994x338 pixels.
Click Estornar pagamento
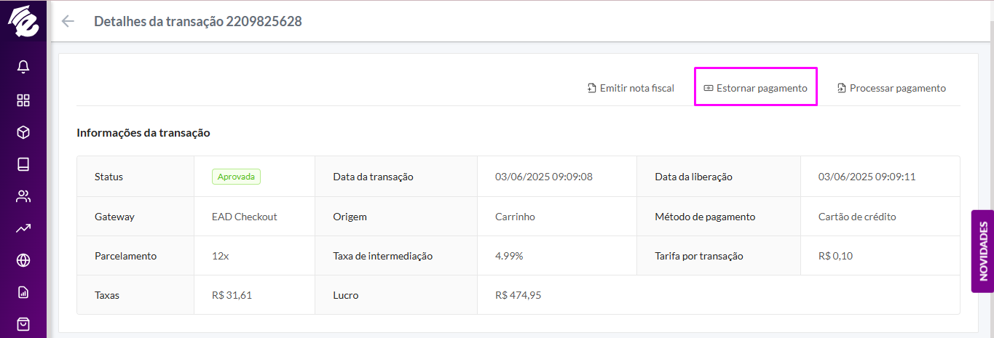pyautogui.click(x=756, y=88)
